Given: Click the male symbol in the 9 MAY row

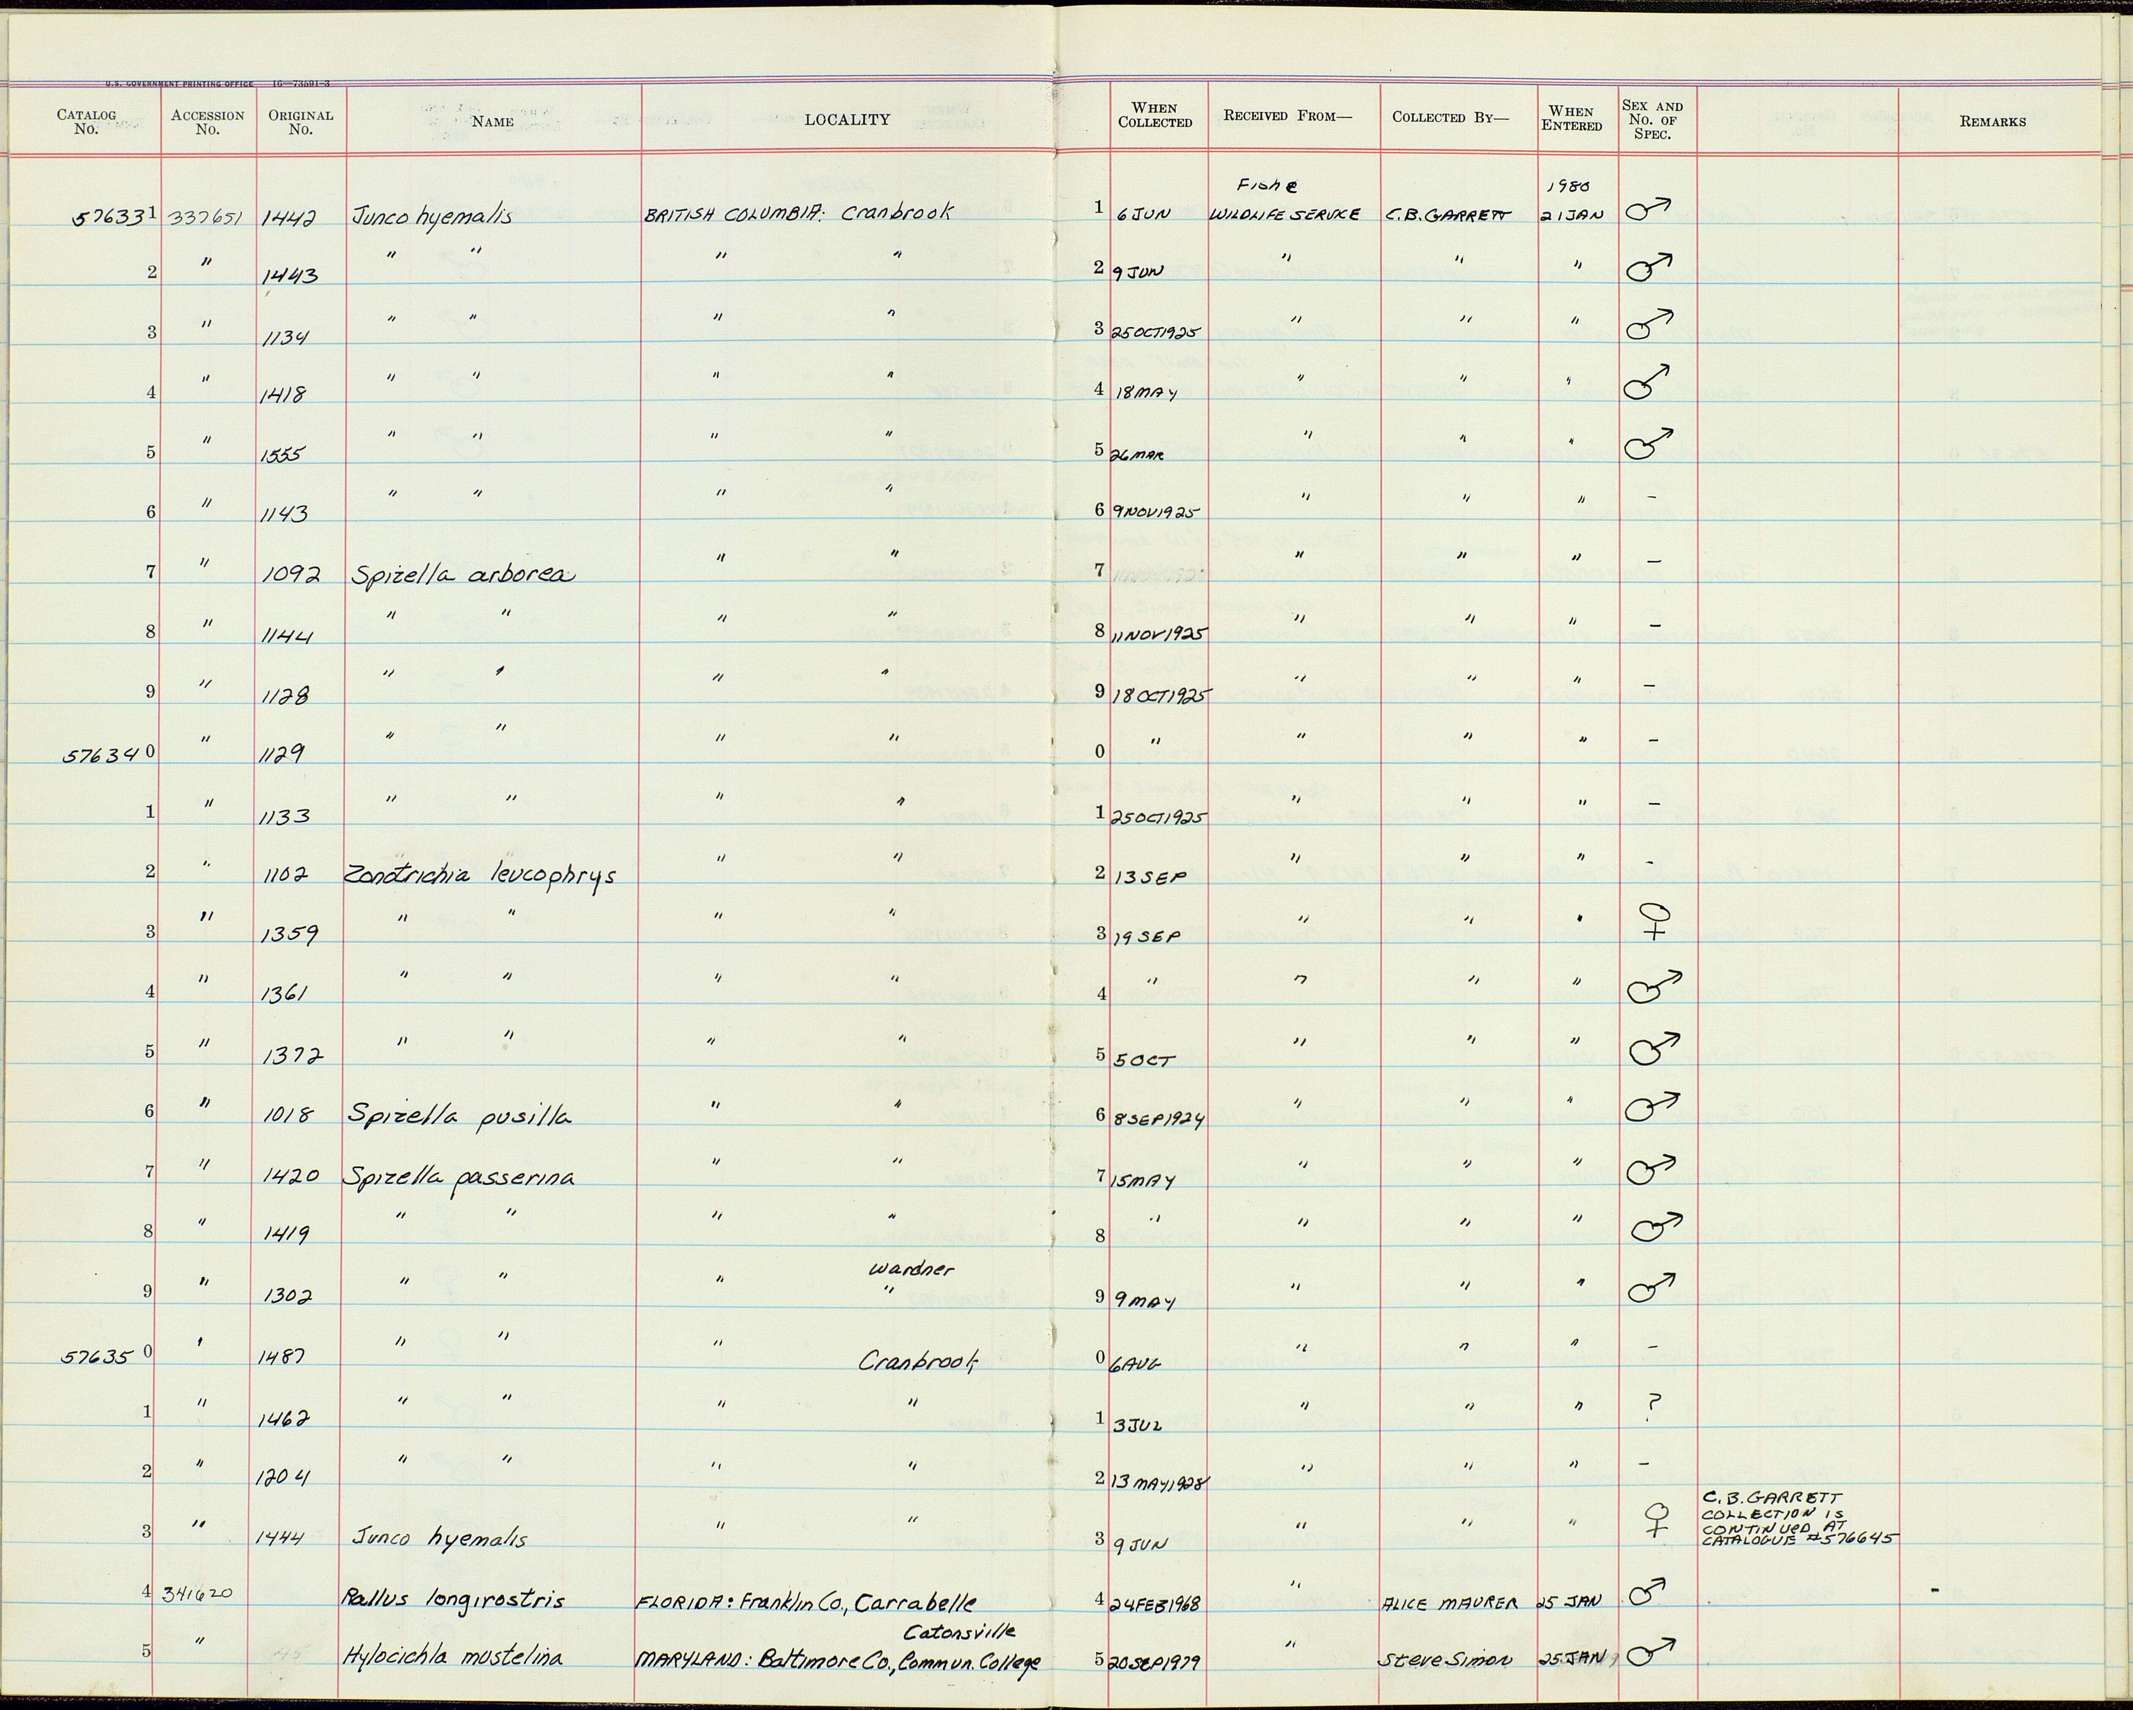Looking at the screenshot, I should click(1652, 1288).
